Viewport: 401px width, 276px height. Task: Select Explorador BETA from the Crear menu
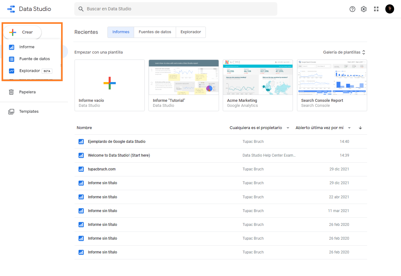32,71
